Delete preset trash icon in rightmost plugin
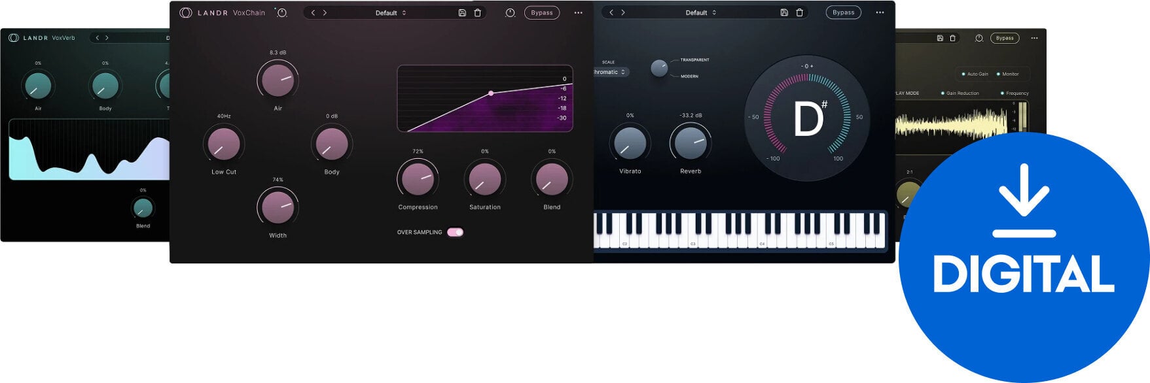The height and width of the screenshot is (383, 1150). [x=952, y=38]
